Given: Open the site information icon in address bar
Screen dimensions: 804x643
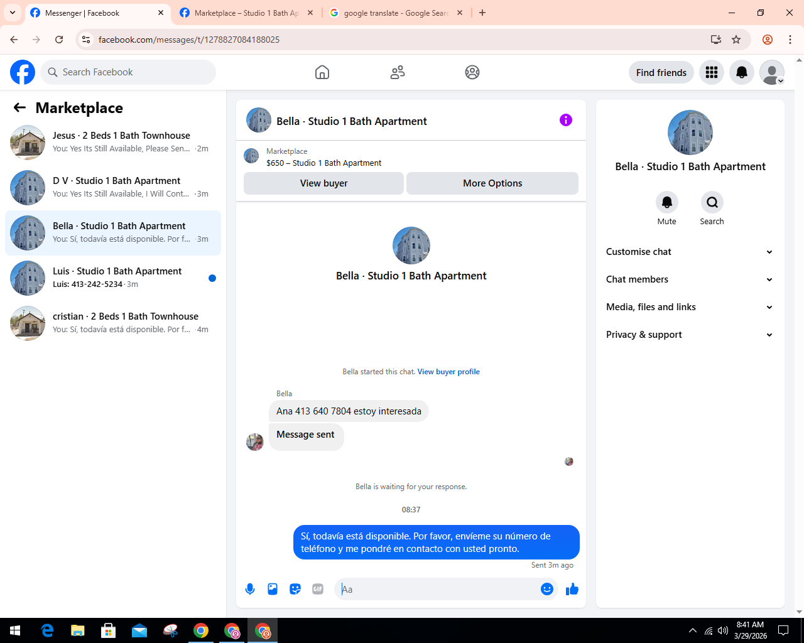Looking at the screenshot, I should [87, 40].
